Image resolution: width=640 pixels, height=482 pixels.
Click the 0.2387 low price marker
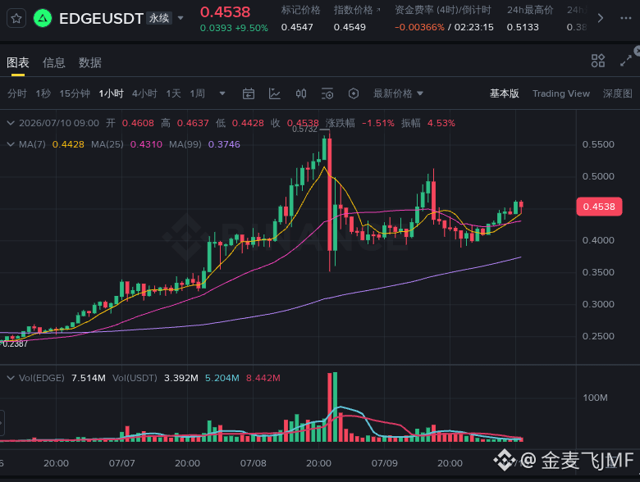pyautogui.click(x=15, y=343)
